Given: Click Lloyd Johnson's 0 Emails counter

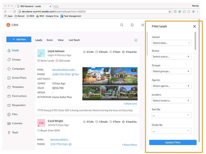Looking at the screenshot, I should click(x=101, y=52).
